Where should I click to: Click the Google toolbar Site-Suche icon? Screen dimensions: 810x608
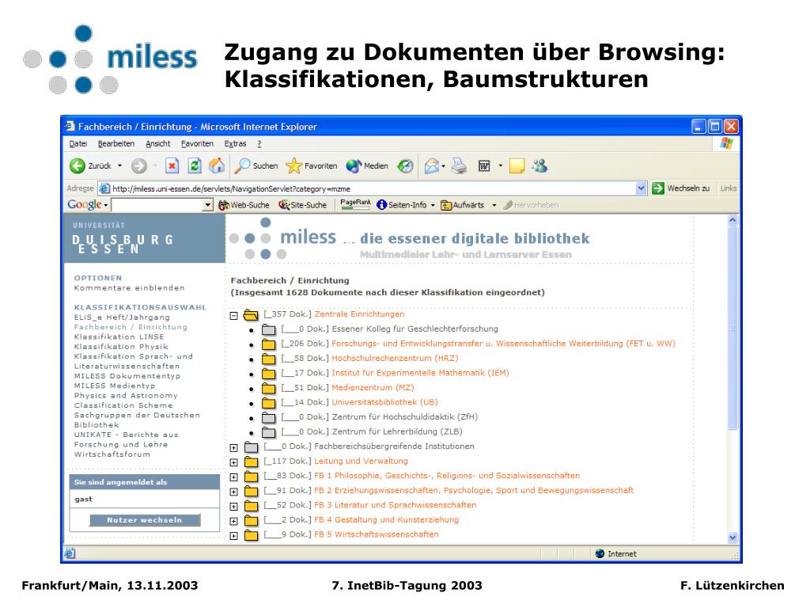point(284,205)
